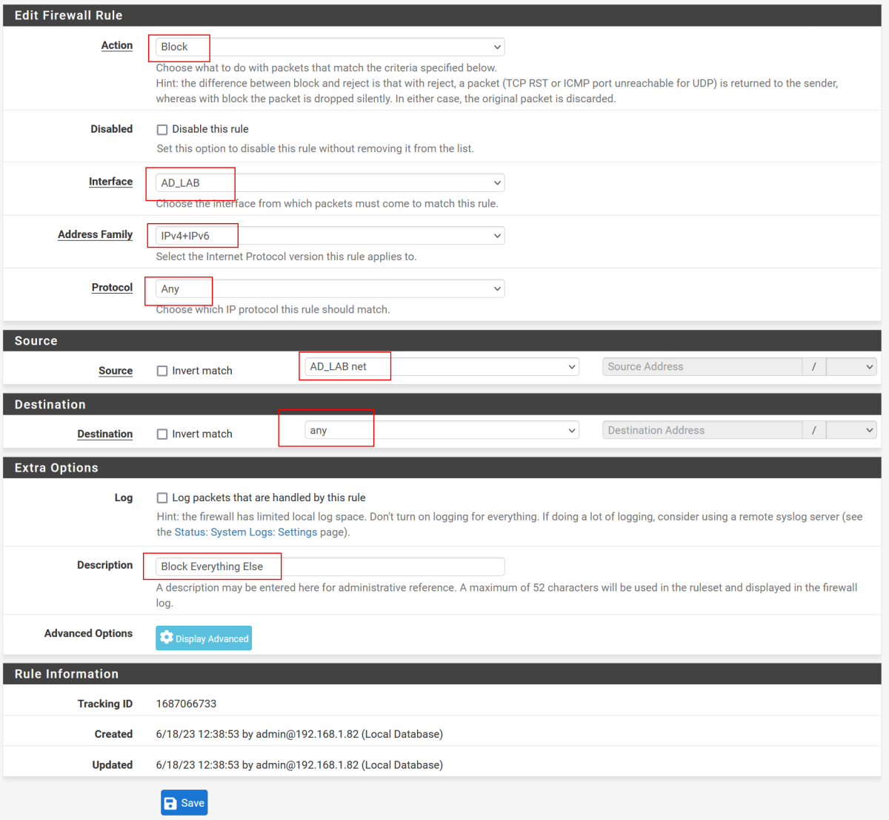
Task: Click the Save button
Action: click(x=184, y=803)
